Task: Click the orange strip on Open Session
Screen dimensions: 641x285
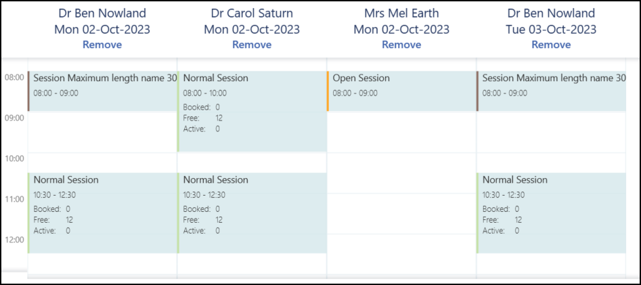Action: [x=328, y=91]
